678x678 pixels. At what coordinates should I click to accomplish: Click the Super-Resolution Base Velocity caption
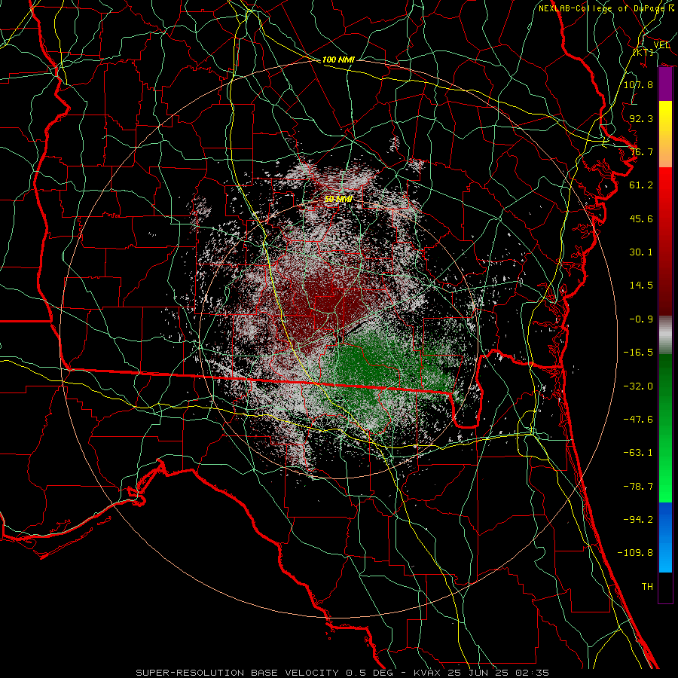(342, 673)
